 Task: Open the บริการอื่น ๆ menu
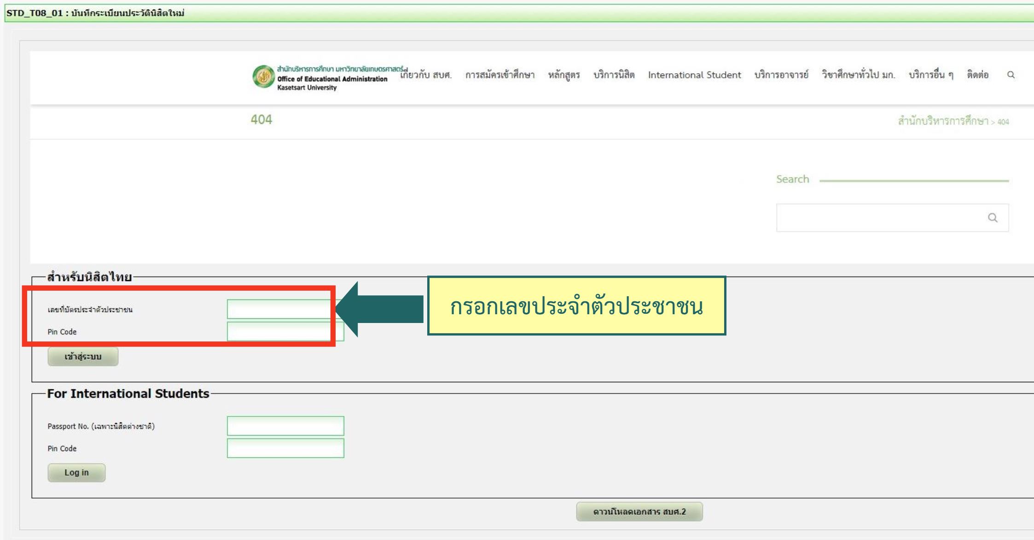click(931, 75)
